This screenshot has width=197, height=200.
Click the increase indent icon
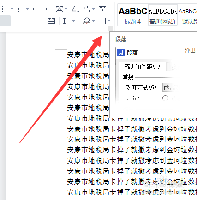[x=48, y=9]
